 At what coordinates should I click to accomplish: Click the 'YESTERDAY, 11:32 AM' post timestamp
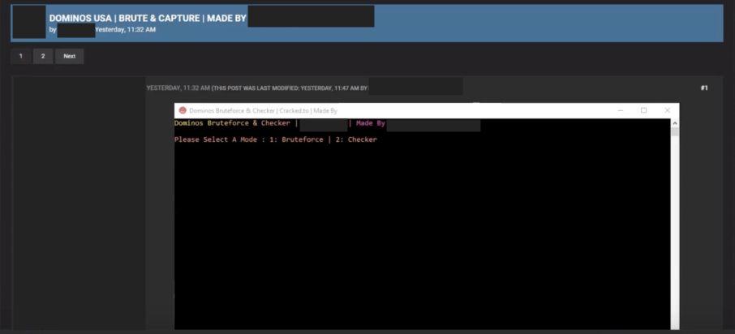point(178,88)
